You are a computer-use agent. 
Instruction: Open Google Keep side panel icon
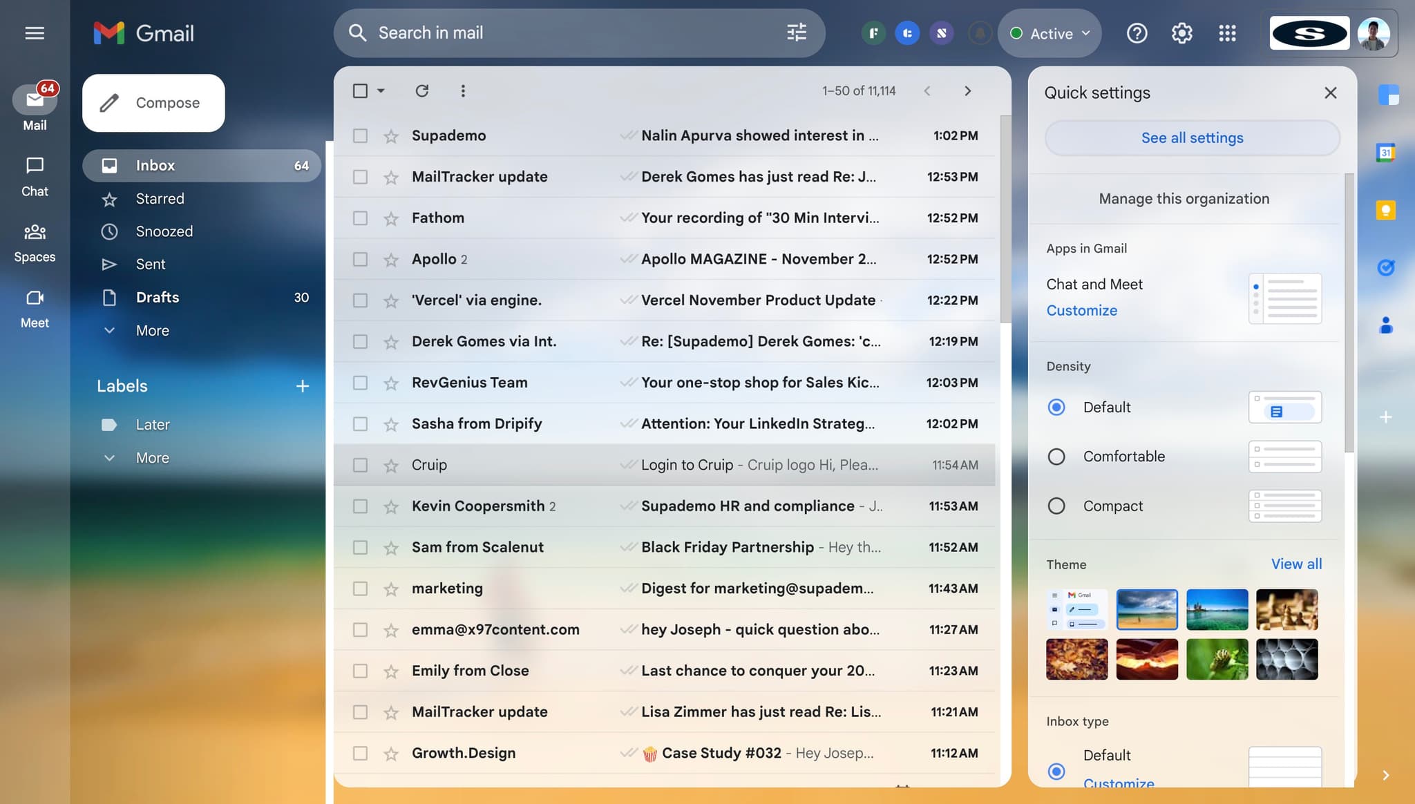1385,210
